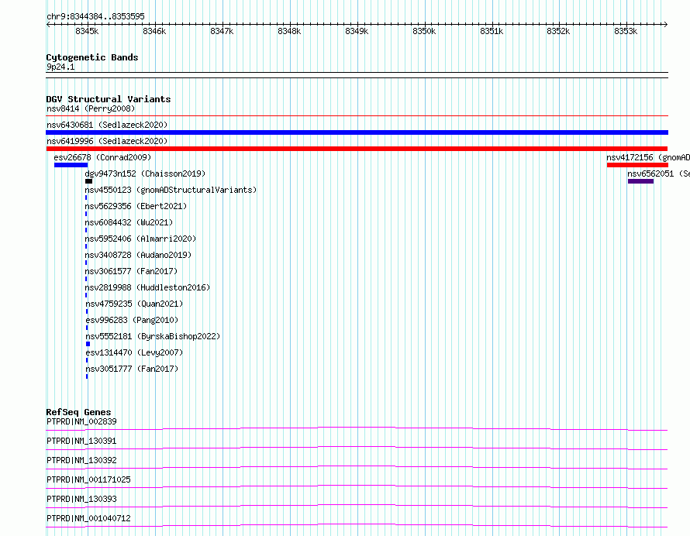The image size is (690, 536).
Task: Click the 8346k ruler tick label
Action: pos(154,31)
